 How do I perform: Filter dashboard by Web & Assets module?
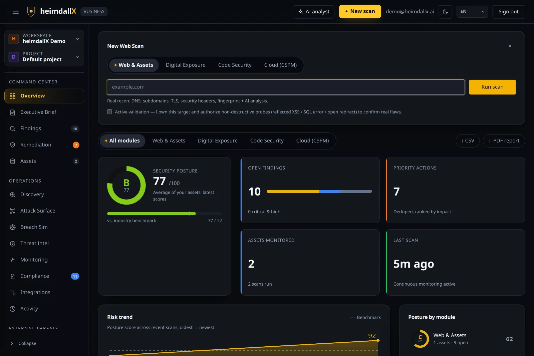pos(169,141)
